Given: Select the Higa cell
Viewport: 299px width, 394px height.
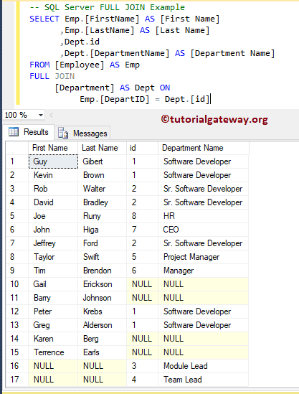Looking at the screenshot, I should tap(103, 230).
